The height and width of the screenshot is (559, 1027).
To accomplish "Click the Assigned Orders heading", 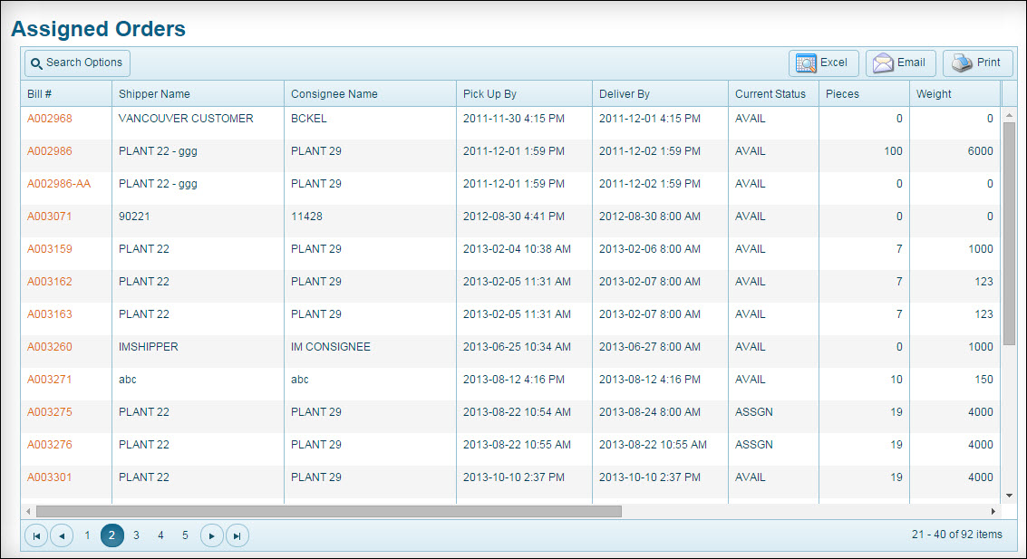I will point(98,29).
